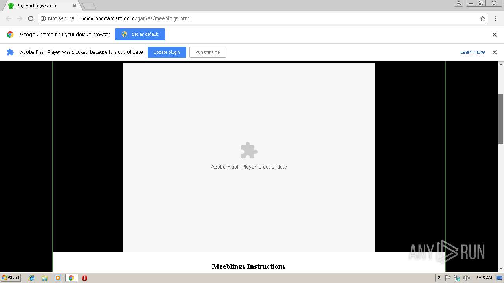The image size is (504, 283).
Task: Go back to previous page
Action: [x=9, y=18]
